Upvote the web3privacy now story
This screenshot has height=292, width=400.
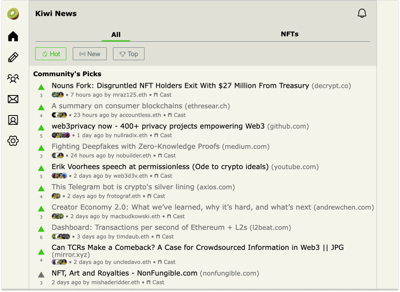click(x=41, y=128)
